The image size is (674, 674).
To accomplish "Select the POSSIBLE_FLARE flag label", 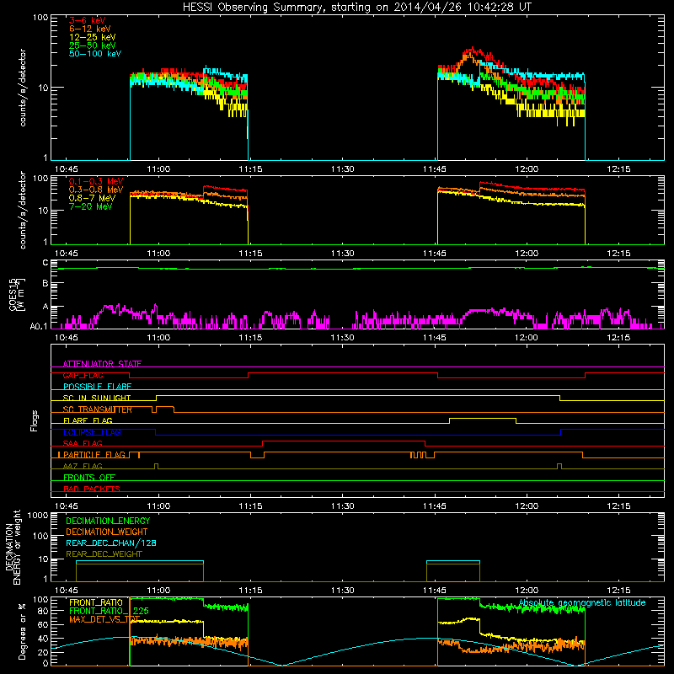I will 97,387.
